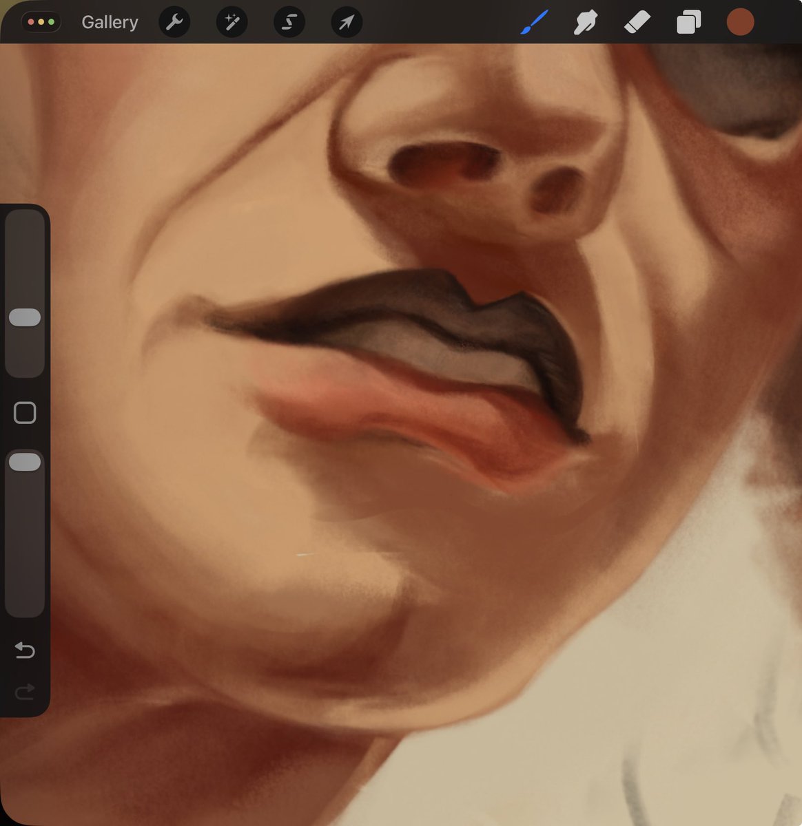Activate the Eraser tool
This screenshot has width=802, height=826.
(637, 21)
